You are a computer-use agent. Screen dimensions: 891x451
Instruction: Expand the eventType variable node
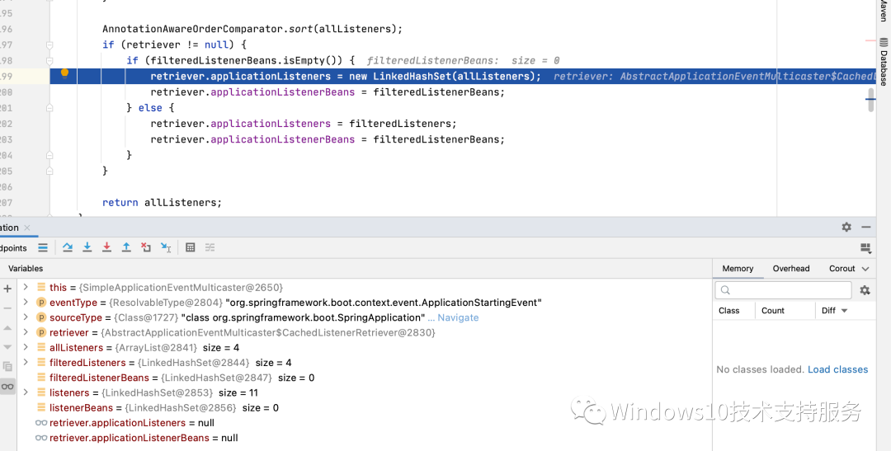click(26, 303)
